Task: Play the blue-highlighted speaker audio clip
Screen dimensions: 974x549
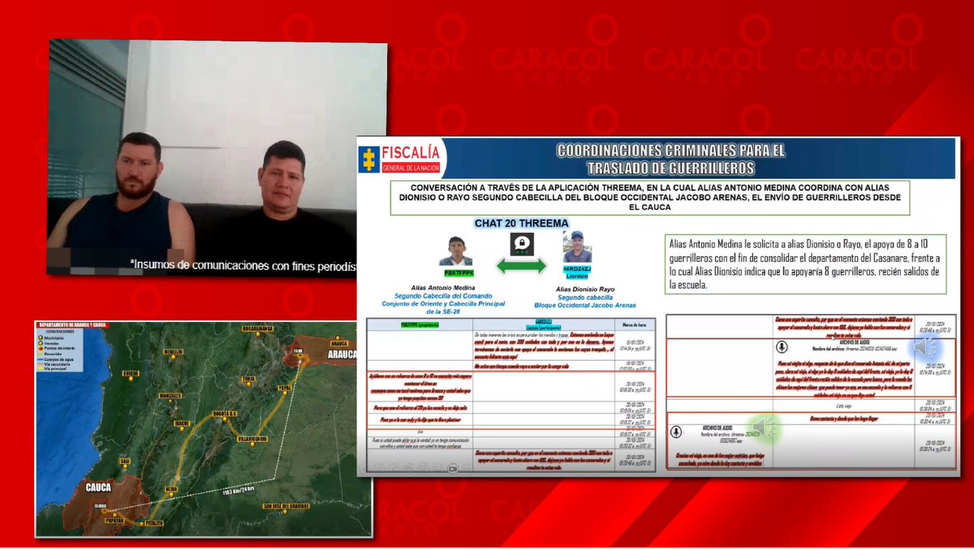Action: [x=925, y=348]
